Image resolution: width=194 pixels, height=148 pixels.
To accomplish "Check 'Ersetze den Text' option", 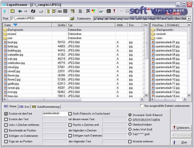I will tap(6, 119).
